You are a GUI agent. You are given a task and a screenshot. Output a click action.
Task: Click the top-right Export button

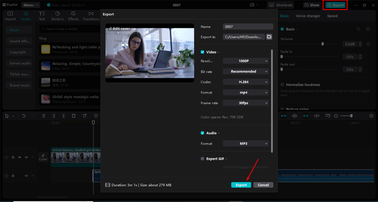point(336,5)
